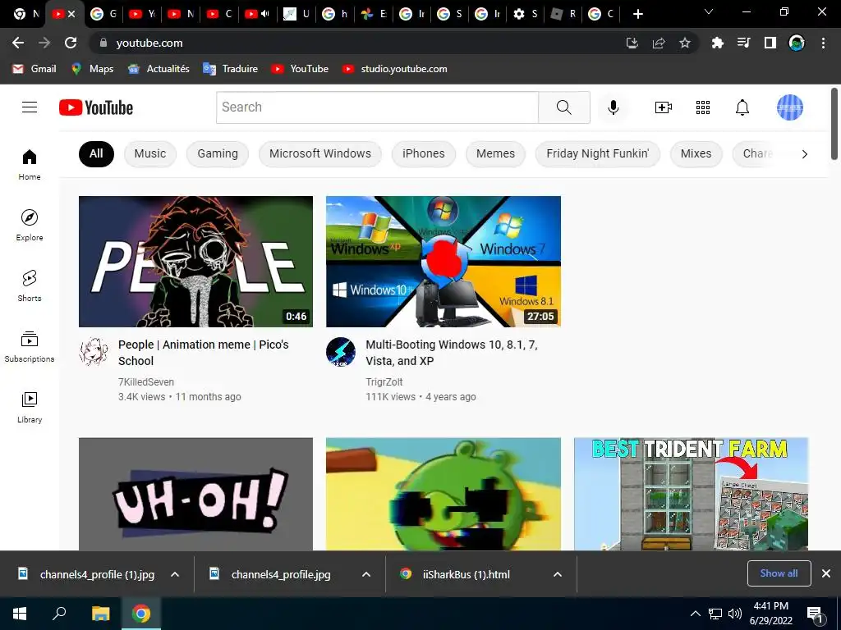Click the share page icon in address bar
This screenshot has width=841, height=630.
click(x=659, y=43)
